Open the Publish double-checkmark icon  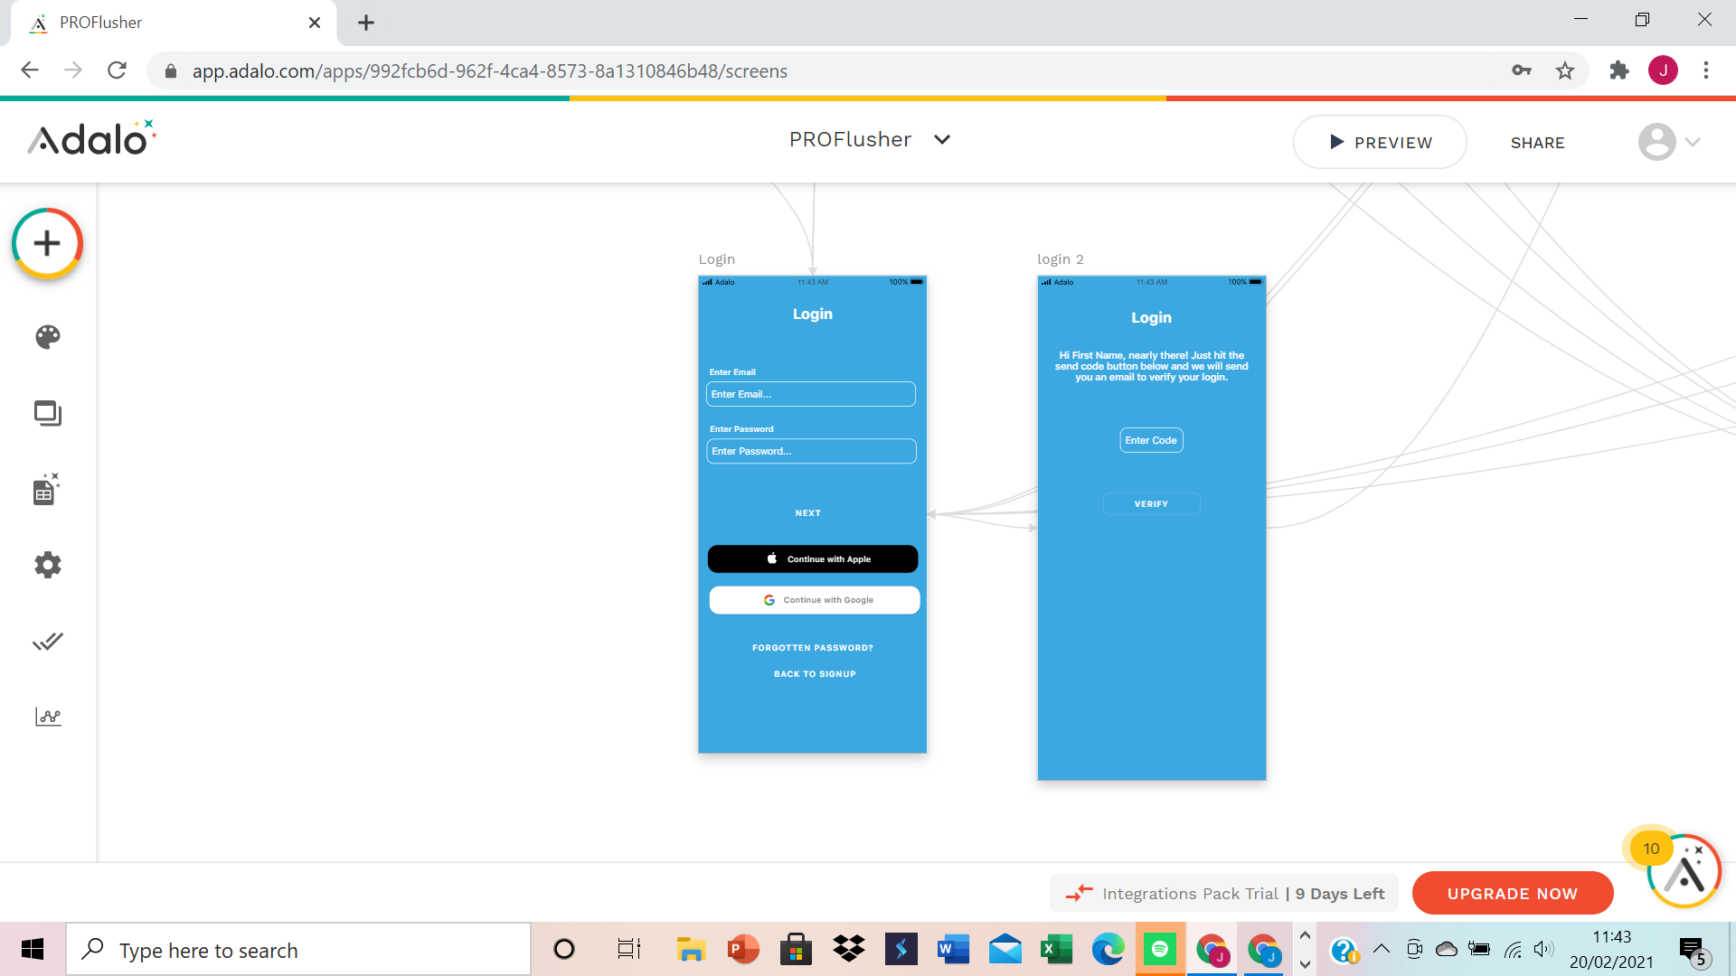47,642
